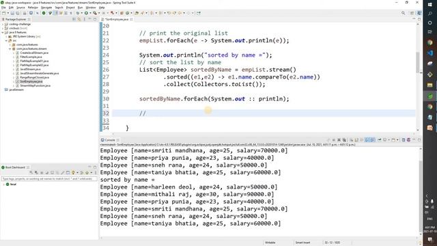Open the Navigate menu
Image resolution: width=437 pixels, height=246 pixels.
pos(46,8)
